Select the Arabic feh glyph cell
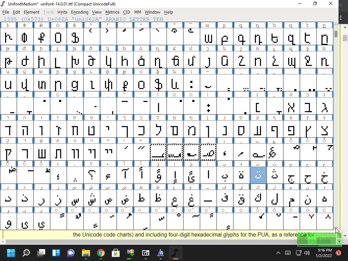The width and height of the screenshot is (348, 261). tap(225, 198)
